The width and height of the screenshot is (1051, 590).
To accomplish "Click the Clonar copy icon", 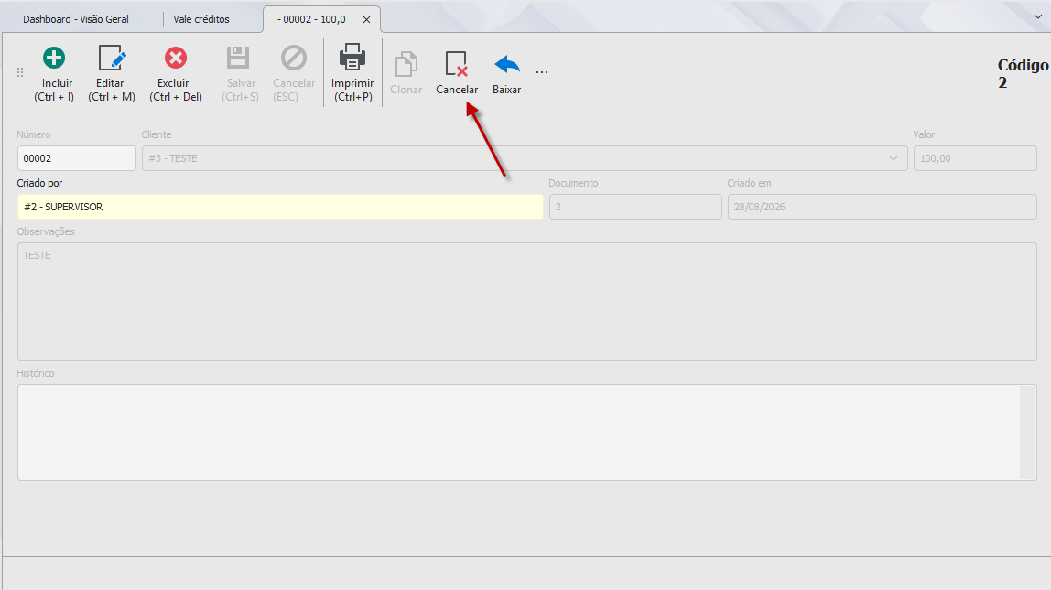I will click(406, 65).
